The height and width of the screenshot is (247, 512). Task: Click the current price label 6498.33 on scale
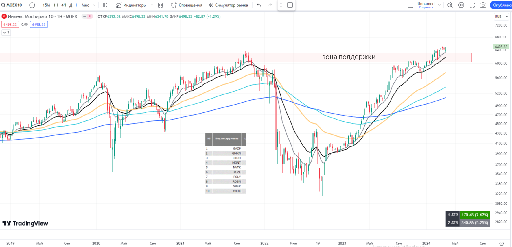point(501,47)
